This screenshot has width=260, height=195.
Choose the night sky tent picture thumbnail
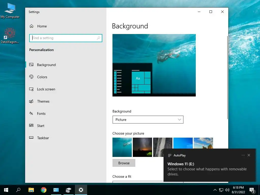(142, 147)
